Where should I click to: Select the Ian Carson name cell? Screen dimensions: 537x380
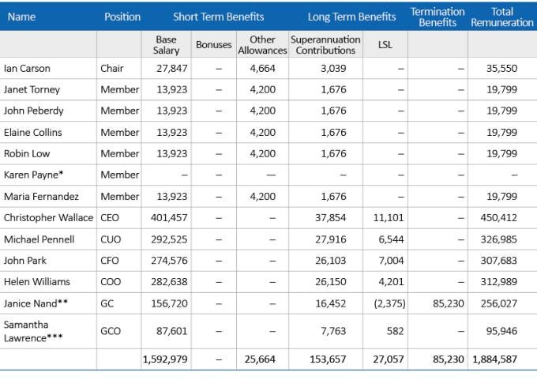48,68
